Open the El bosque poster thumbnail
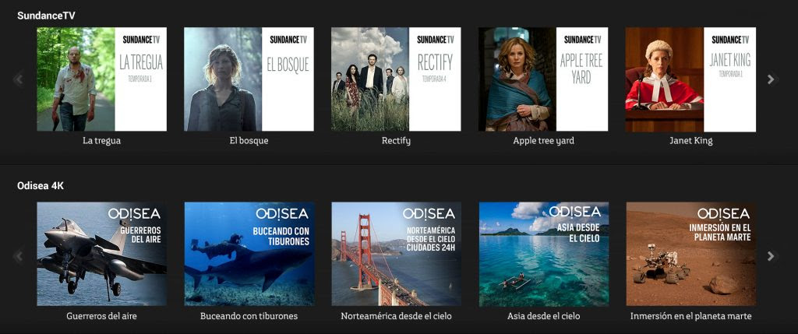 pos(249,79)
